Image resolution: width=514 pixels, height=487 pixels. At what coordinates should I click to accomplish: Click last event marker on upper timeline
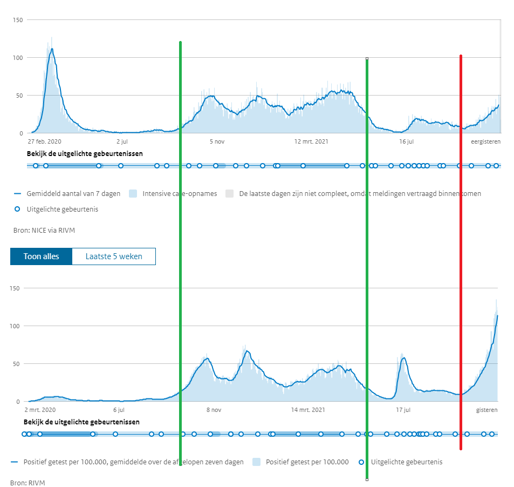click(496, 166)
